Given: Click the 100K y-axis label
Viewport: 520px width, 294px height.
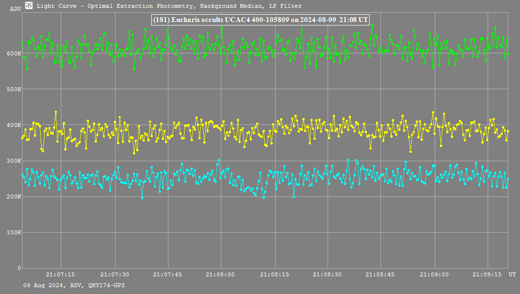Looking at the screenshot, I should pos(13,232).
